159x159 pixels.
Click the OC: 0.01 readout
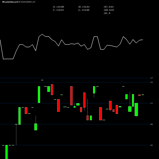pyautogui.click(x=109, y=7)
